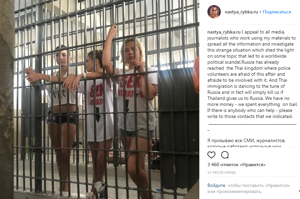The height and width of the screenshot is (199, 300).
Task: Click the 13 ЧАСОВ НАЗАД timestamp
Action: (221, 173)
